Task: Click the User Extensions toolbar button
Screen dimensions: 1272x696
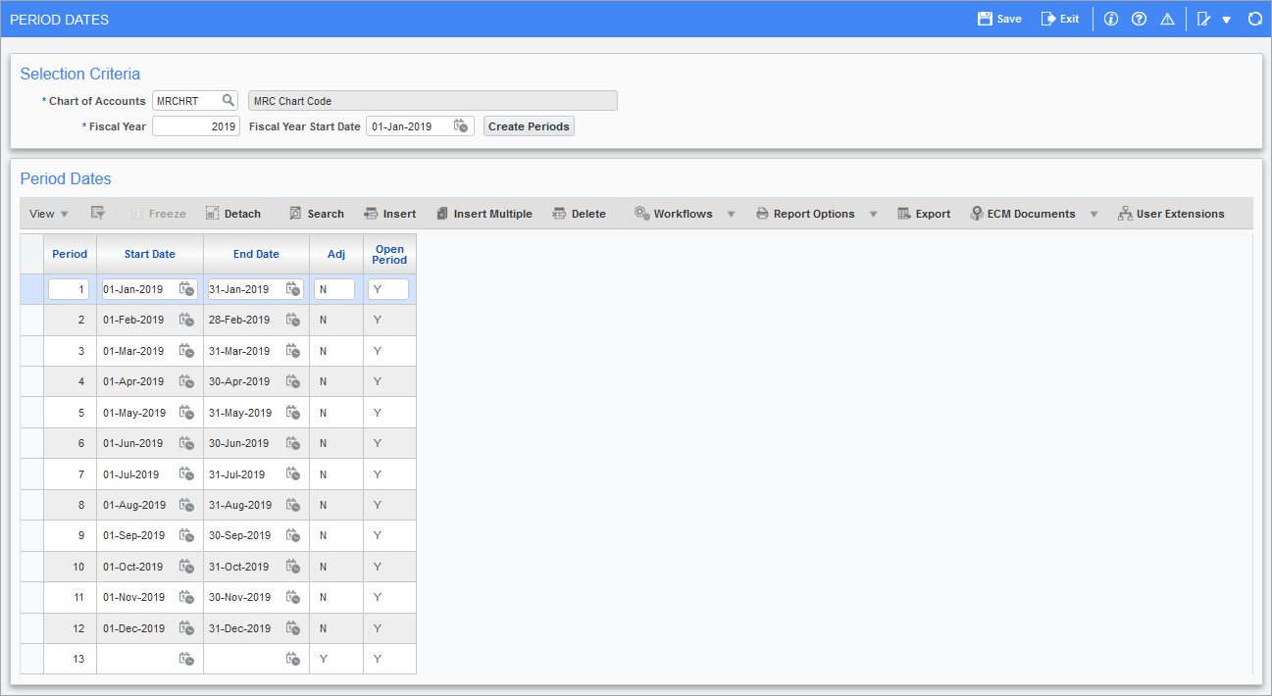Action: pyautogui.click(x=1171, y=214)
